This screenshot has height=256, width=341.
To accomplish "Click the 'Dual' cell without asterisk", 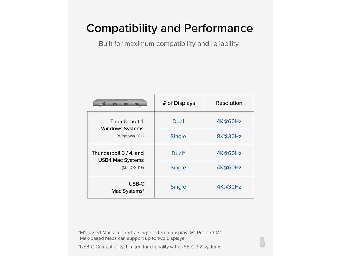I will pyautogui.click(x=178, y=121).
